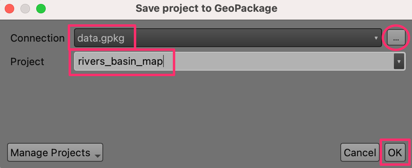This screenshot has width=412, height=168.
Task: Click the browse button with three dots
Action: (396, 38)
